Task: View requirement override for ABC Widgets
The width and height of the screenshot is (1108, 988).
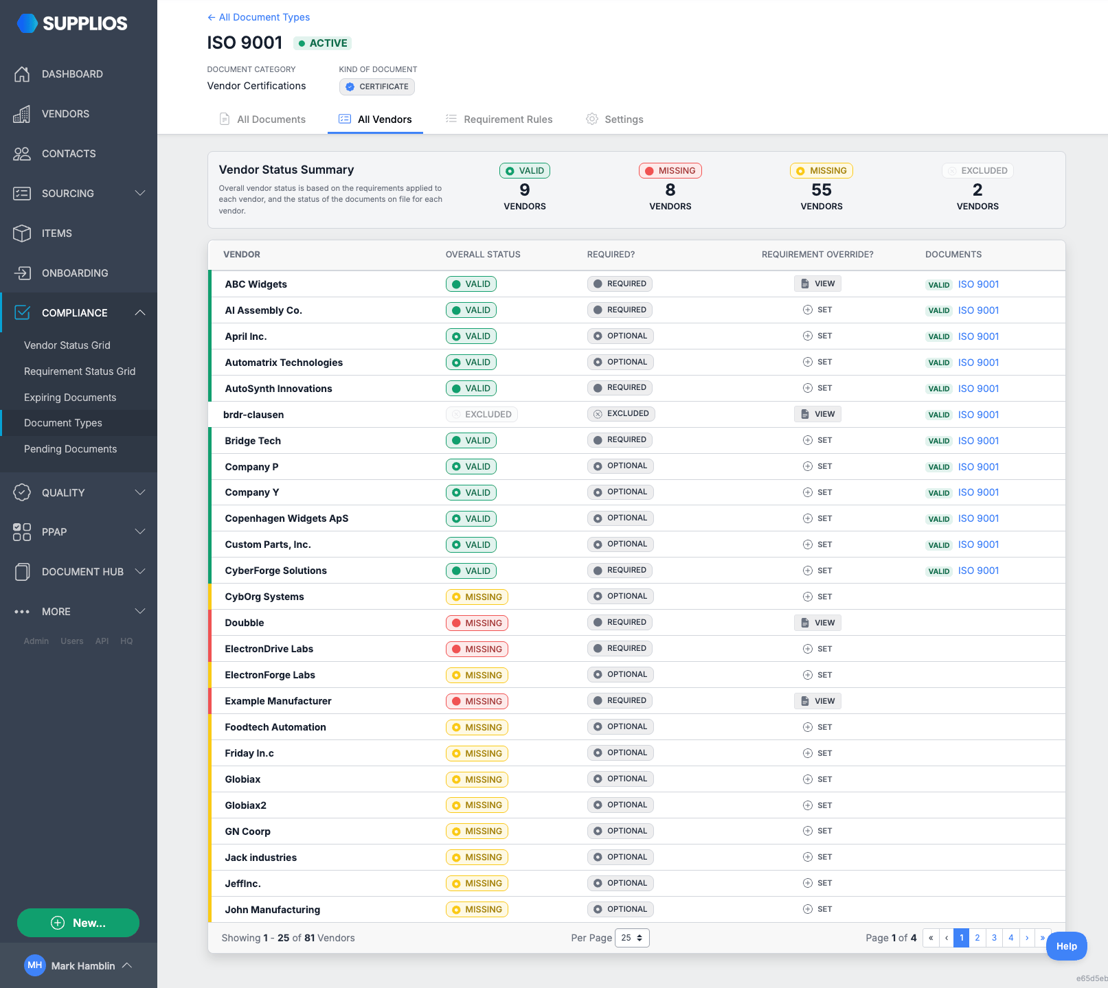Action: pyautogui.click(x=817, y=284)
